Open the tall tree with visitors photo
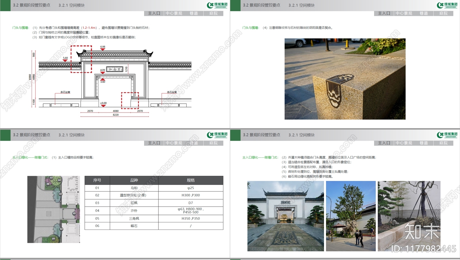The width and height of the screenshot is (460, 260). 351,216
